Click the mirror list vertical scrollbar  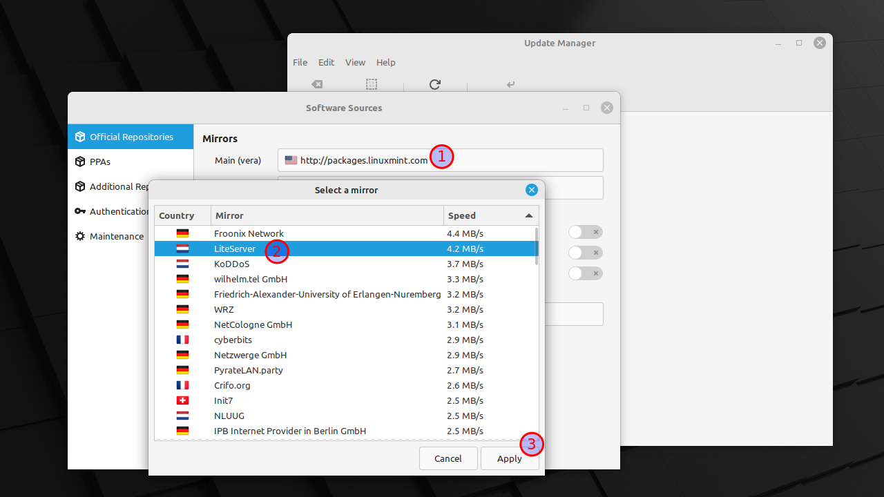(537, 246)
